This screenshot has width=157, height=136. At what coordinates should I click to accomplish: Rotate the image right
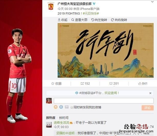point(119,20)
